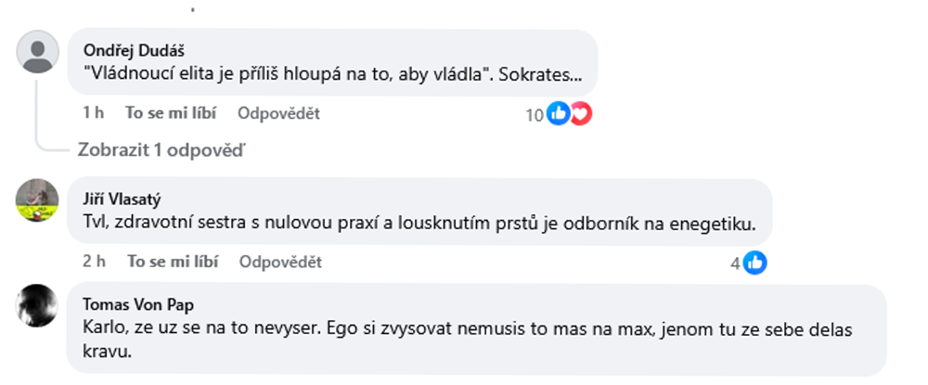The image size is (928, 385).
Task: Click the reaction count 4 on Vlasatý's comment
Action: pos(735,263)
